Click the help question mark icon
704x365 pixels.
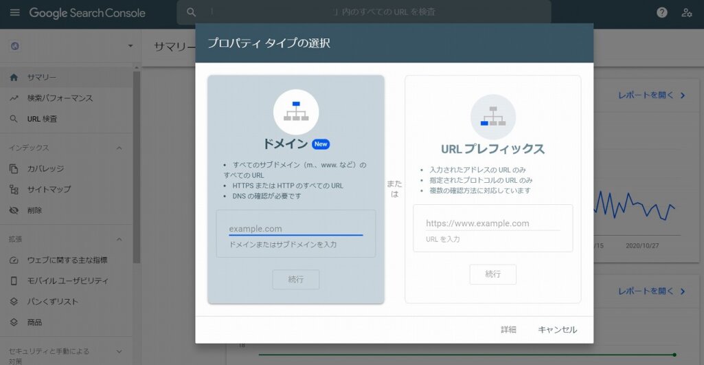click(x=661, y=12)
